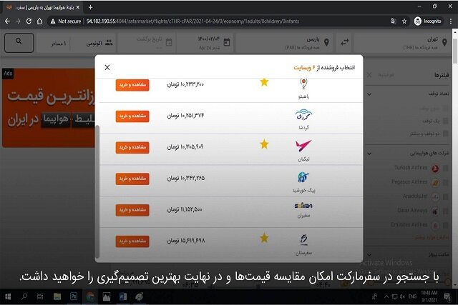Click the Turkish Airlines logo icon
458x305 pixels.
pos(435,169)
